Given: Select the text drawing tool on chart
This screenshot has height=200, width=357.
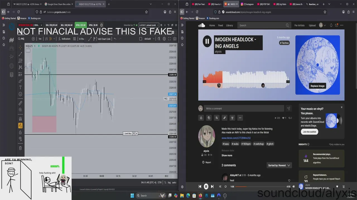Looking at the screenshot, I should tap(20, 87).
